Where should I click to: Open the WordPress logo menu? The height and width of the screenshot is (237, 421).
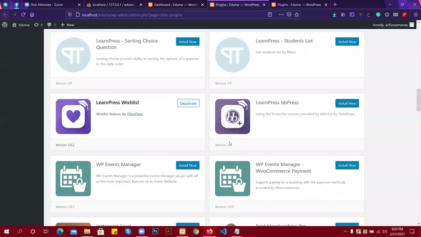(5, 25)
